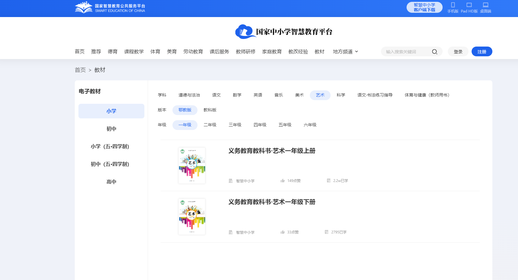The height and width of the screenshot is (280, 518).
Task: Select the 二年级 grade filter
Action: coord(210,125)
